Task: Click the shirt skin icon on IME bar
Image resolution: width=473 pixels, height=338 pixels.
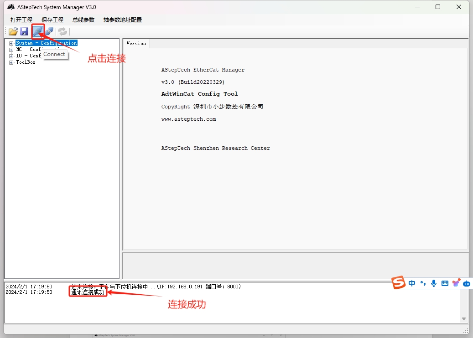Action: (456, 283)
